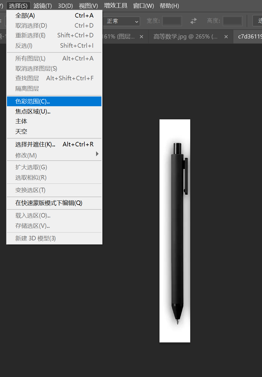Switch to the 高等数学.jpg tab
The width and height of the screenshot is (262, 377).
pyautogui.click(x=185, y=37)
